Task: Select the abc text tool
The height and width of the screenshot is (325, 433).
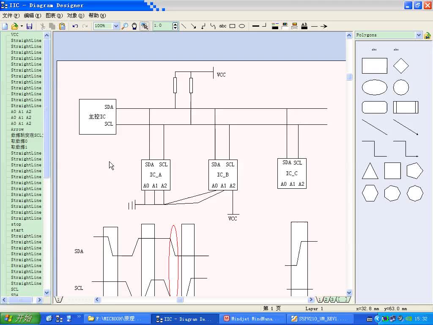Action: 223,26
